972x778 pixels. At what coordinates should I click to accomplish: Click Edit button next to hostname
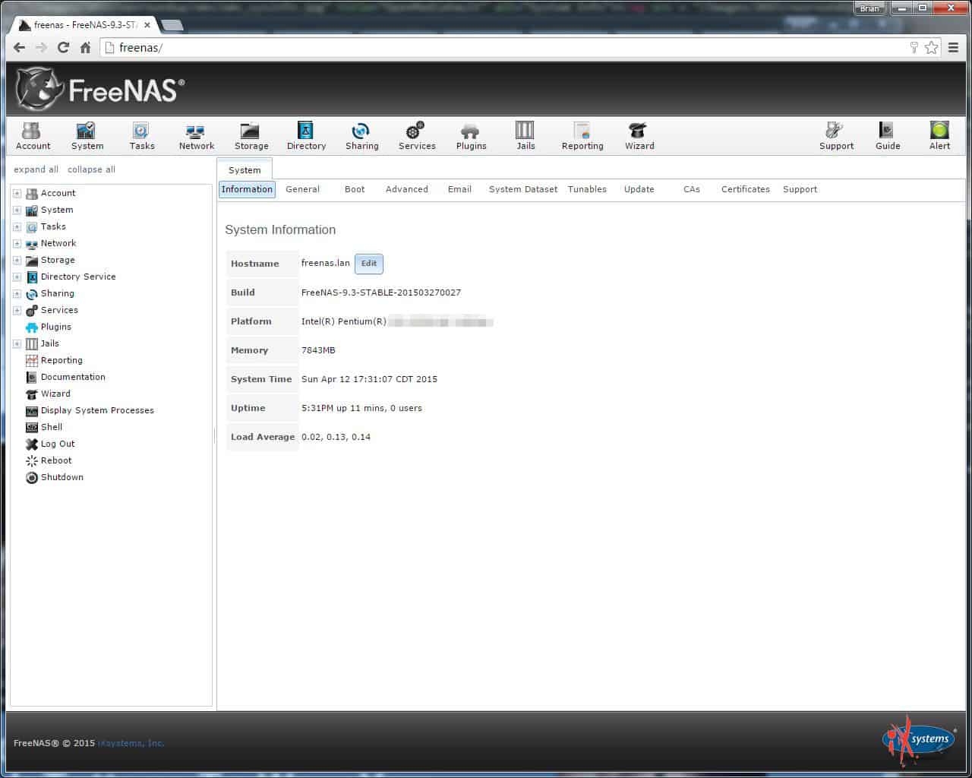pyautogui.click(x=369, y=264)
